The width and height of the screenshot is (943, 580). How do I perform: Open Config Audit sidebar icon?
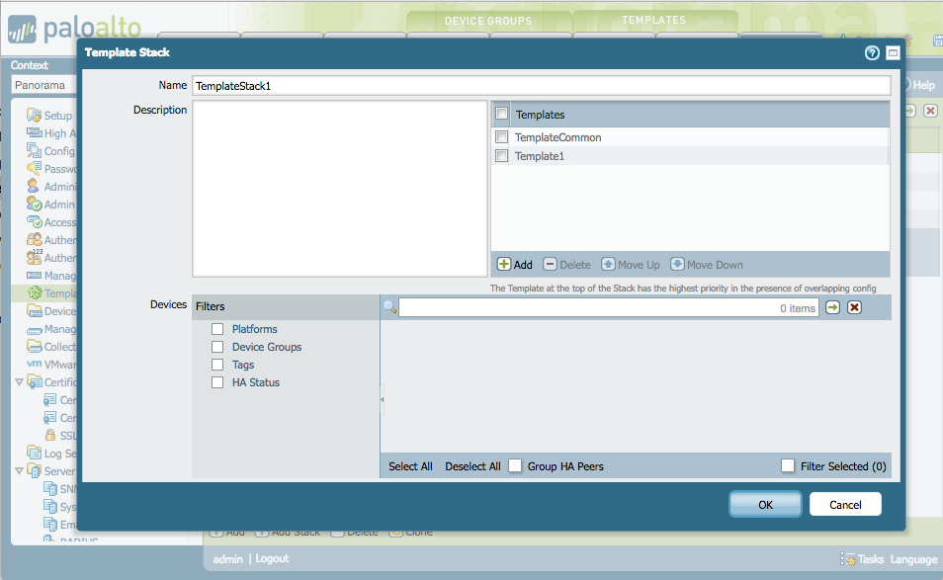(35, 150)
